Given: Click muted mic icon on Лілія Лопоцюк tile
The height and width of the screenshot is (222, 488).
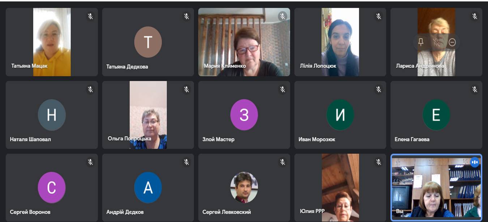Looking at the screenshot, I should pyautogui.click(x=379, y=16).
